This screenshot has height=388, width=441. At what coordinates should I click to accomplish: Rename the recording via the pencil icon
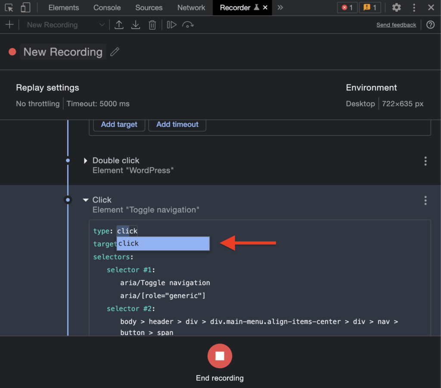pos(114,52)
